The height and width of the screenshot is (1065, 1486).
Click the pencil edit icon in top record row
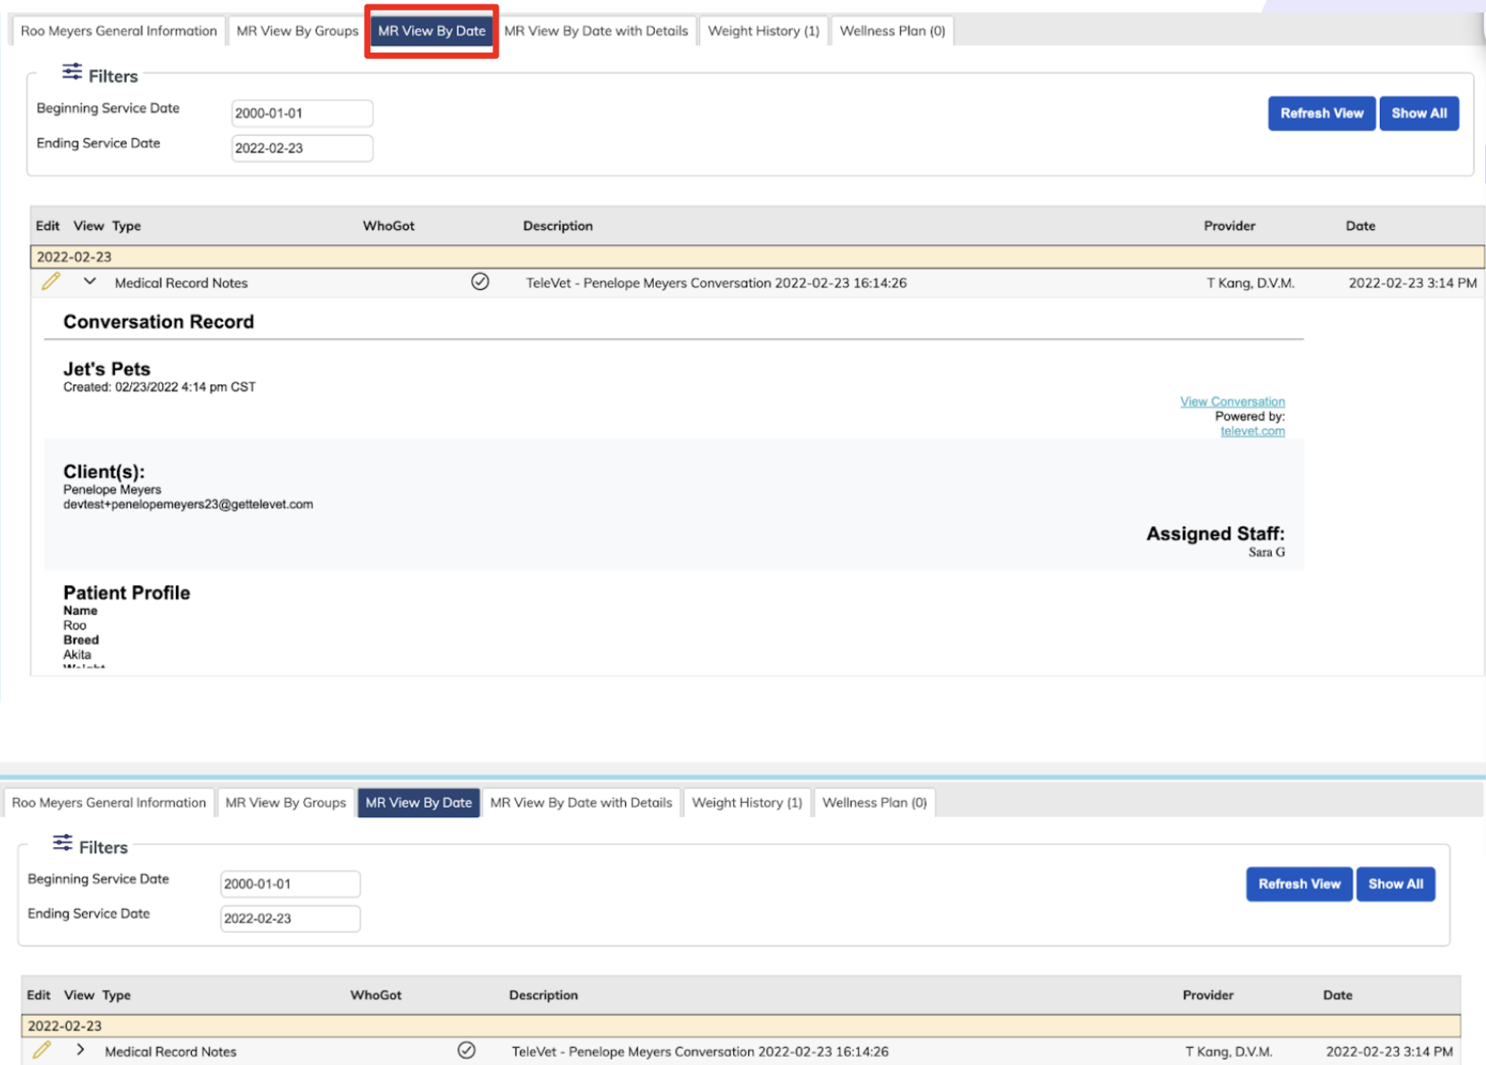[x=51, y=282]
